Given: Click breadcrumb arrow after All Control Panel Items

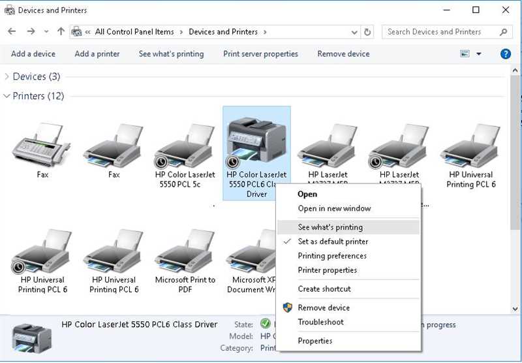Looking at the screenshot, I should (181, 32).
